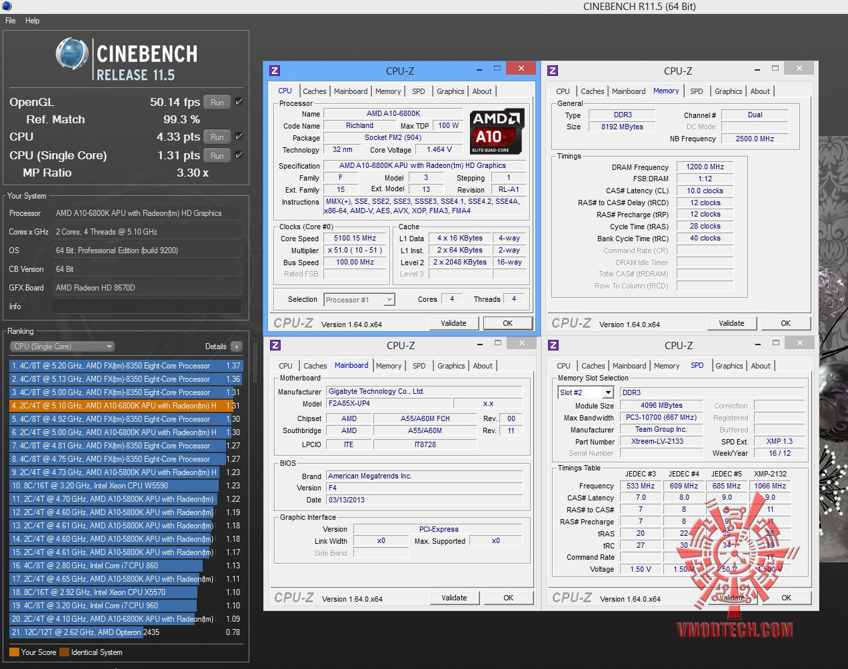Close the CPU-Z window showing the Memory tab
The width and height of the screenshot is (848, 669).
point(799,68)
